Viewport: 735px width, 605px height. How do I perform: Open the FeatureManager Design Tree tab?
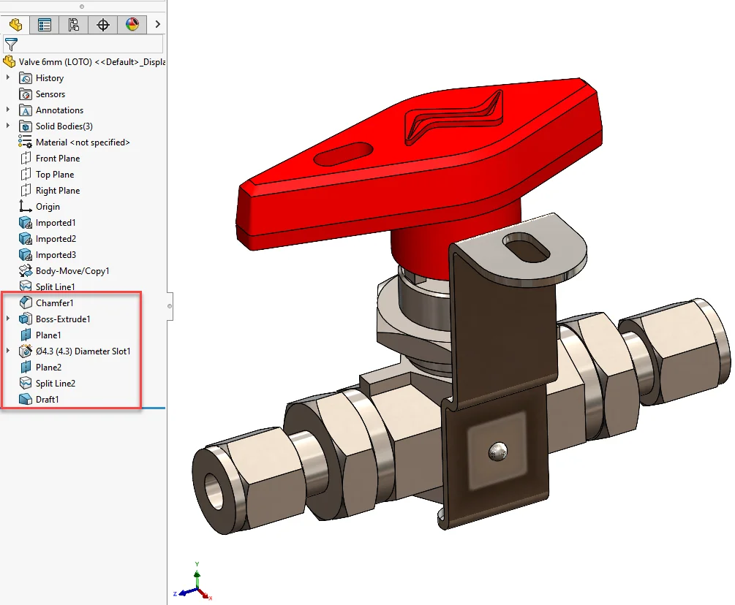pos(15,25)
